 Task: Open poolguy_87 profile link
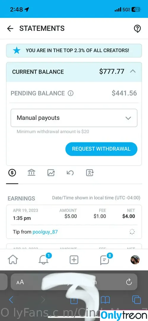pyautogui.click(x=45, y=232)
